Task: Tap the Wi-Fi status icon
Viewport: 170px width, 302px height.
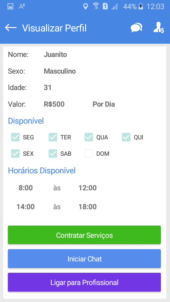Action: coord(96,6)
